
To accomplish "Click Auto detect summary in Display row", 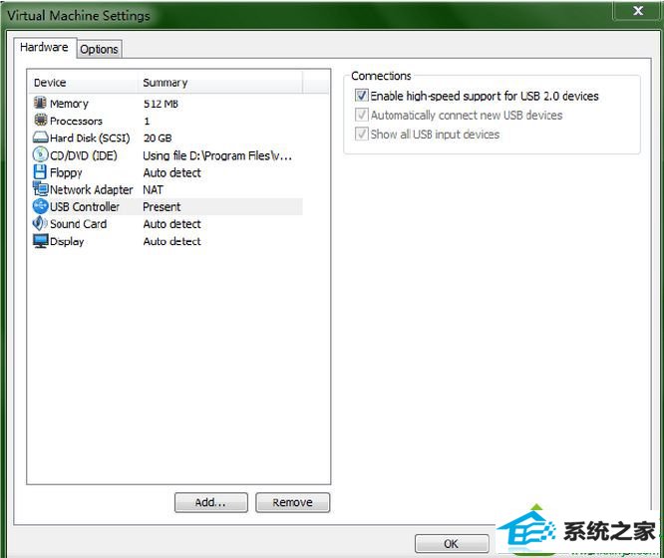I will 171,241.
